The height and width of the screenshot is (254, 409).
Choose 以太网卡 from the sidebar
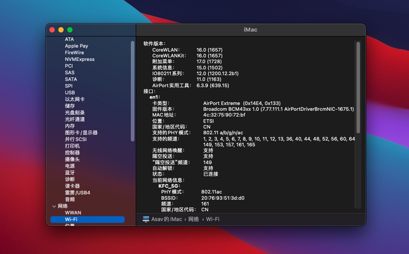tap(75, 99)
